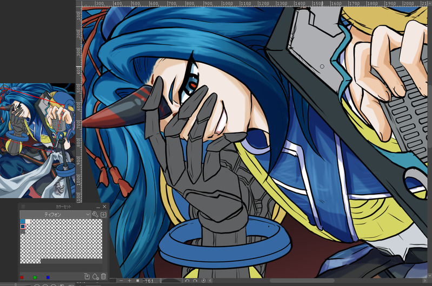Click the horizontal scrollbar right arrow
The height and width of the screenshot is (286, 432).
[x=424, y=281]
